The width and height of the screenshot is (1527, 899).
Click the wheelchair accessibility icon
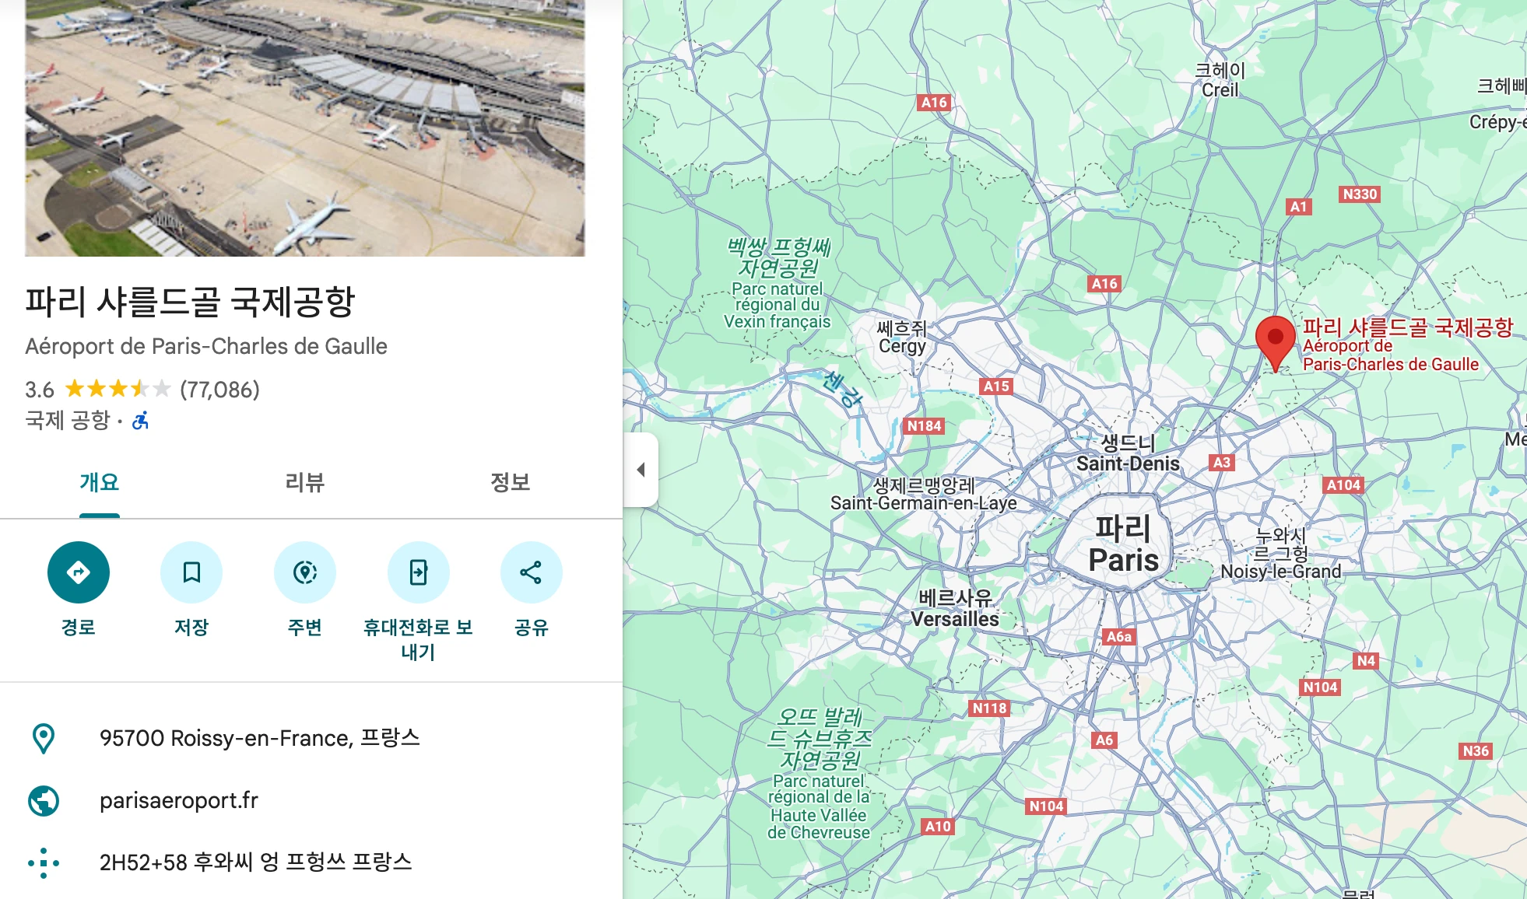pos(140,421)
